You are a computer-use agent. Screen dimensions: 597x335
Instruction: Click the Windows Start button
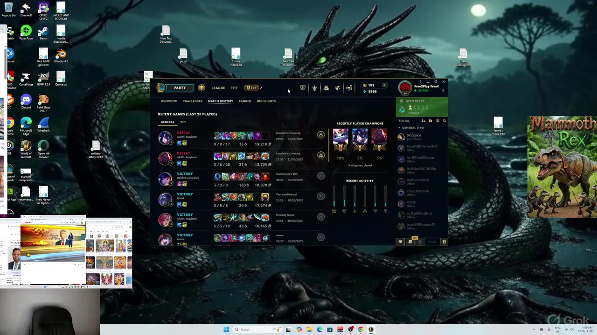(226, 329)
